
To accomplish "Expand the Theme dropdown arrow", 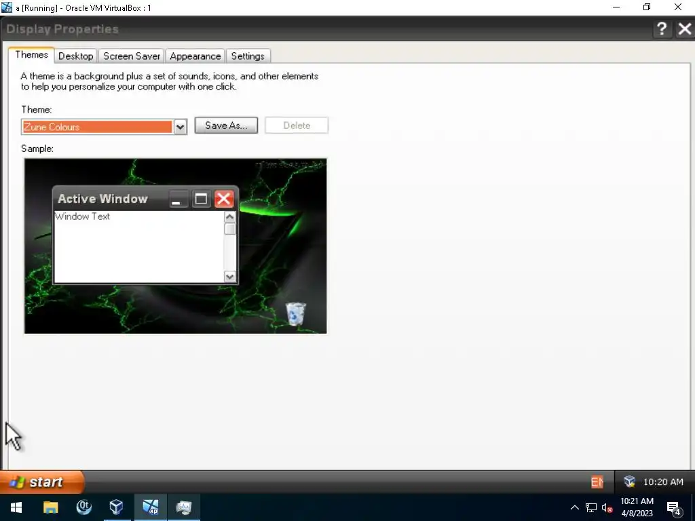I will point(180,127).
